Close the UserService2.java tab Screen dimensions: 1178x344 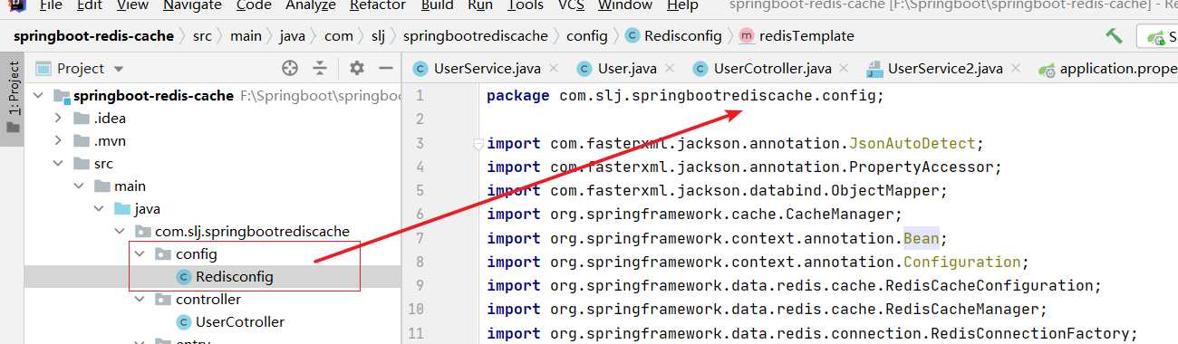click(x=1016, y=68)
